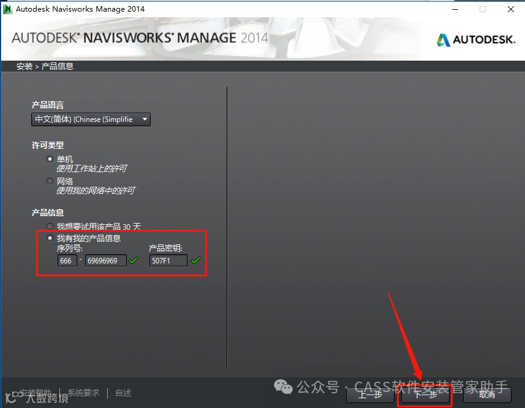Go back with the 上一步 button
This screenshot has height=408, width=525.
click(x=370, y=395)
